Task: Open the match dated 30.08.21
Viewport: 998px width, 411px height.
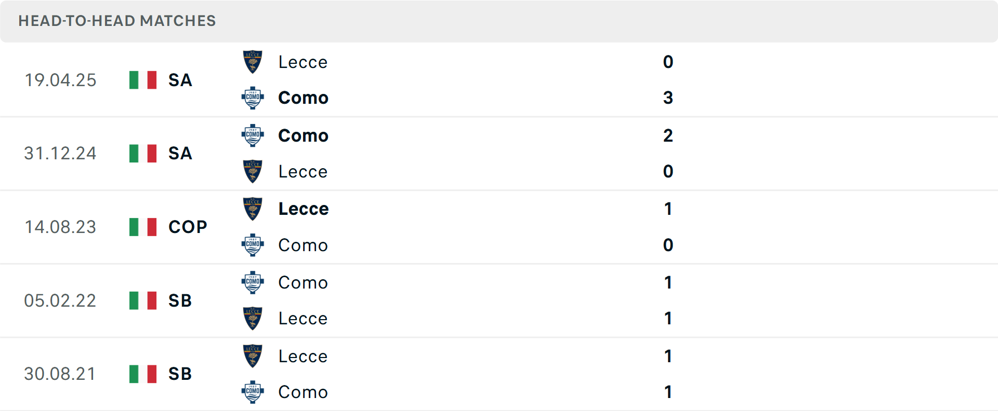Action: (60, 374)
